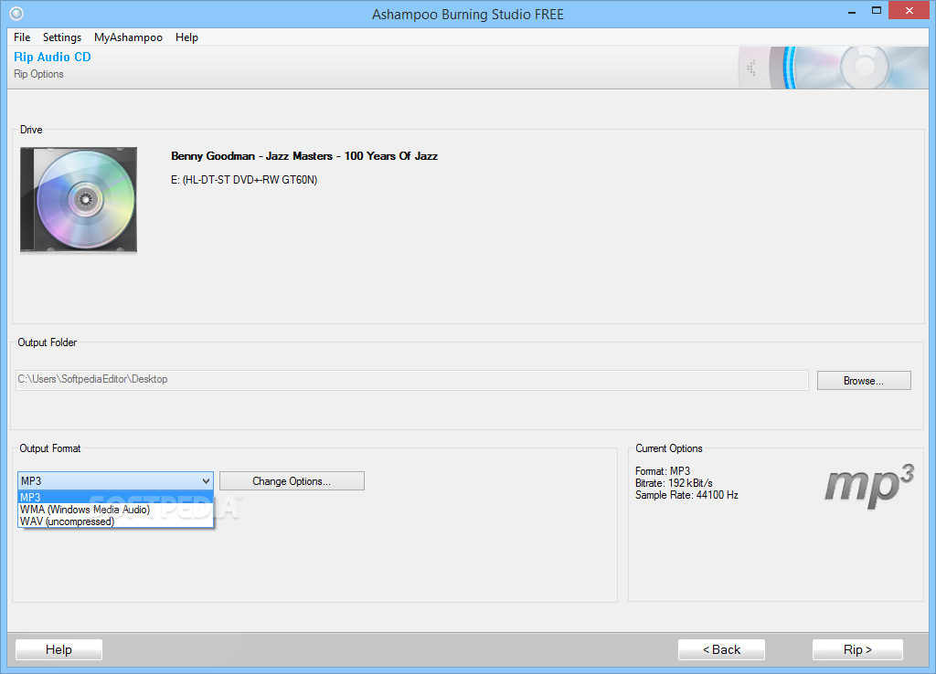The image size is (936, 674).
Task: Click the album title Benny Goodman text
Action: 304,156
